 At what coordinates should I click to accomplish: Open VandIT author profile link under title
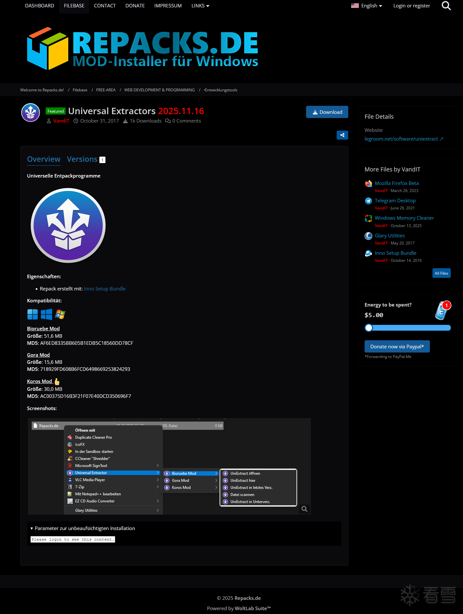click(x=61, y=121)
